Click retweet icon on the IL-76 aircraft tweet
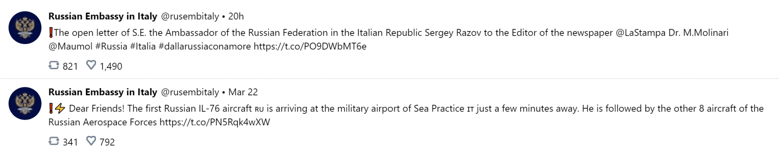This screenshot has height=153, width=779. tap(54, 142)
